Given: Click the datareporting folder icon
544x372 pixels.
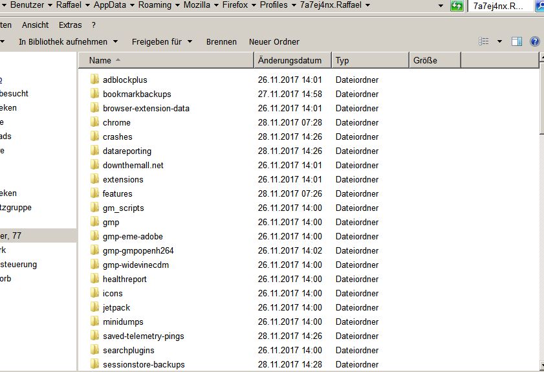Looking at the screenshot, I should click(x=94, y=151).
